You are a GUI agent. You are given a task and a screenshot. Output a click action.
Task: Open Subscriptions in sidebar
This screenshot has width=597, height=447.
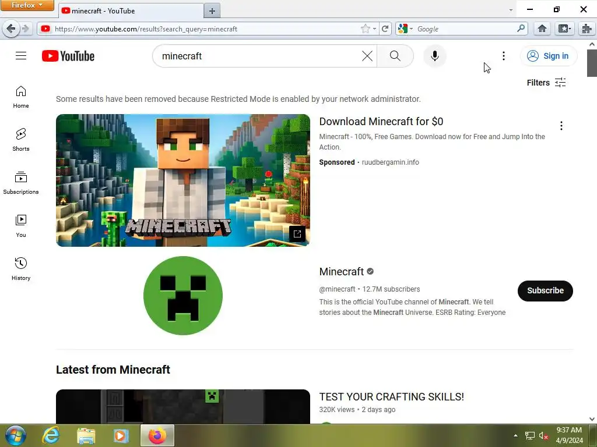tap(21, 183)
